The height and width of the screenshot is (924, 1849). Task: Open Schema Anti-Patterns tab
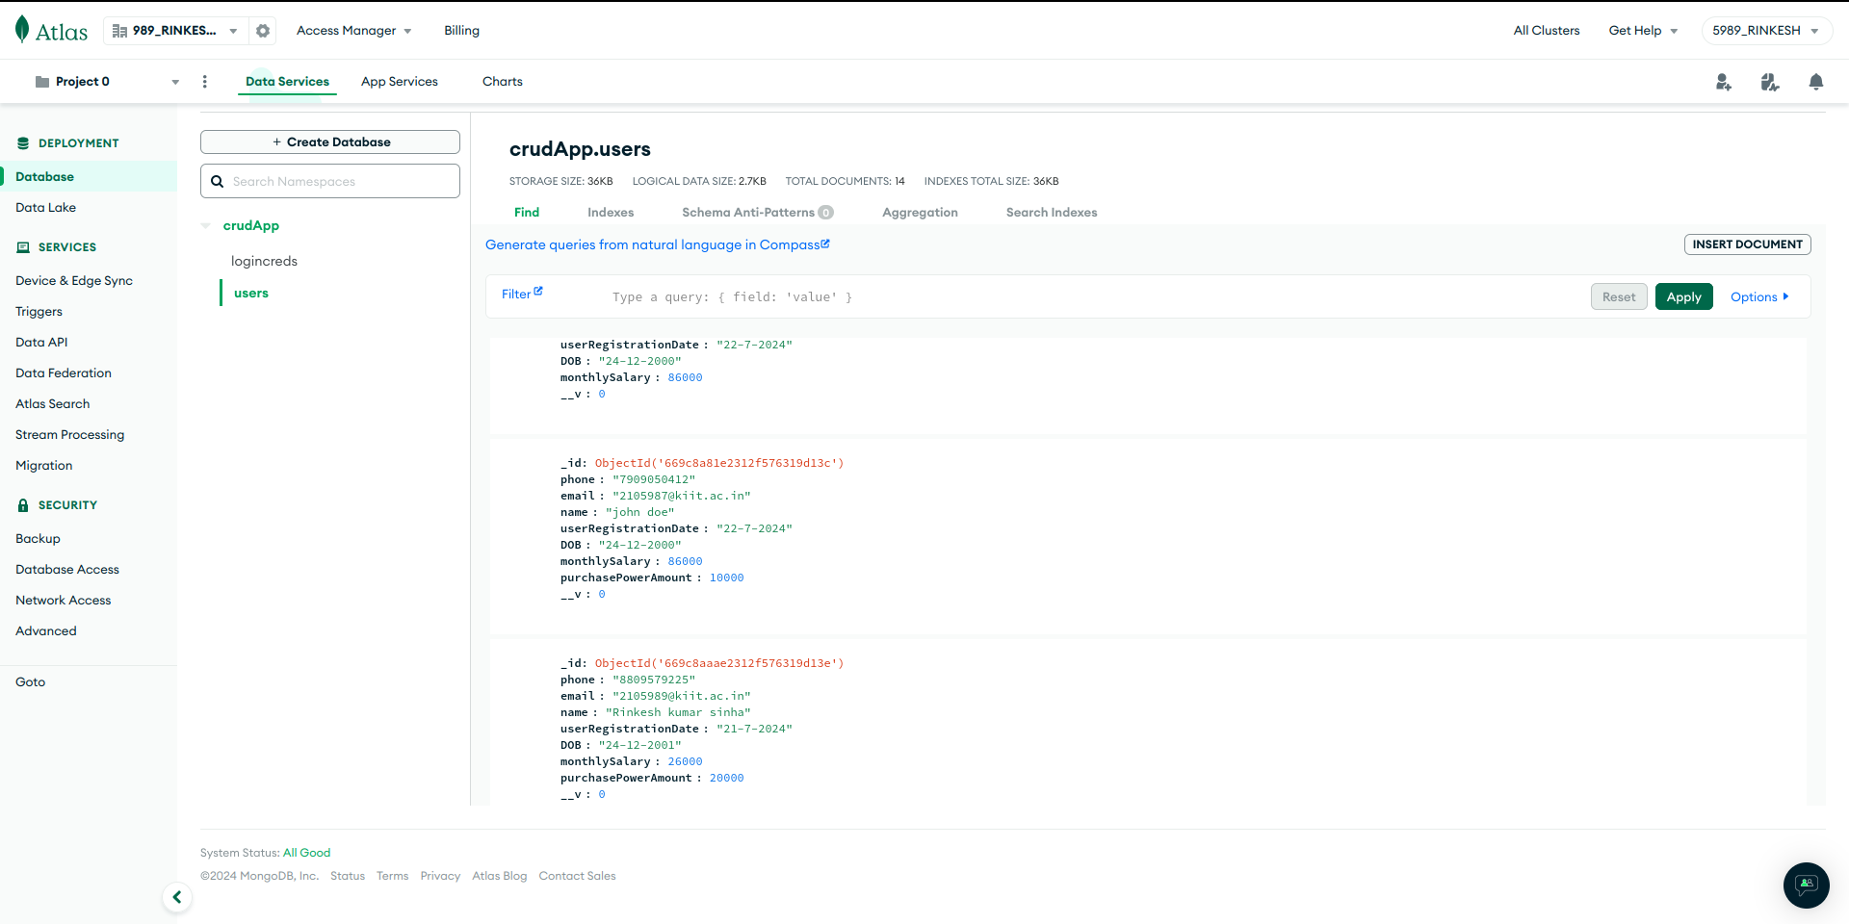coord(757,213)
